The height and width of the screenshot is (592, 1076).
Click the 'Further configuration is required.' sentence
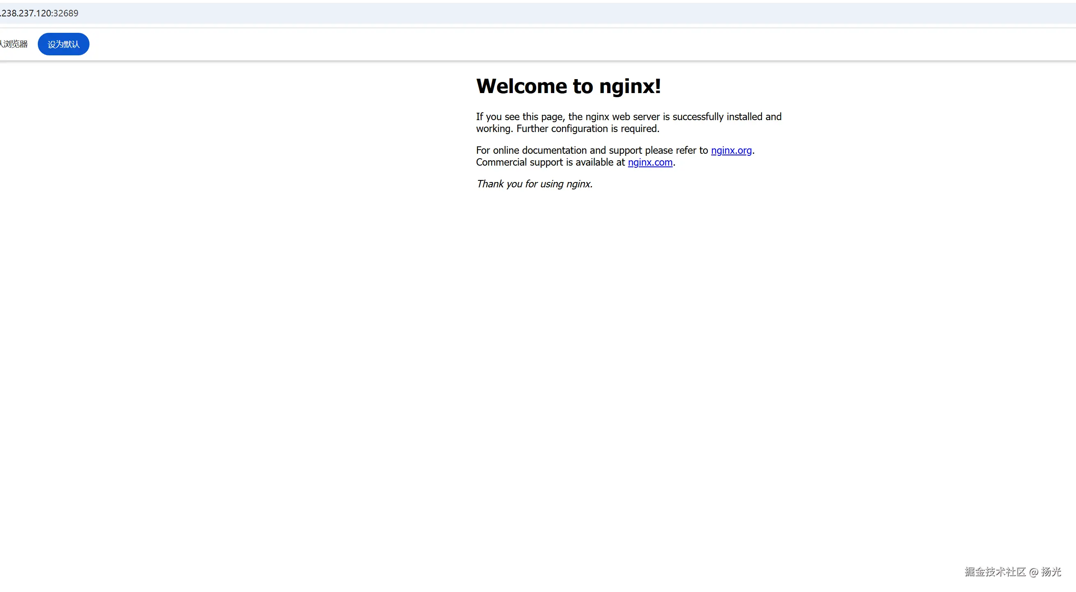(x=588, y=129)
